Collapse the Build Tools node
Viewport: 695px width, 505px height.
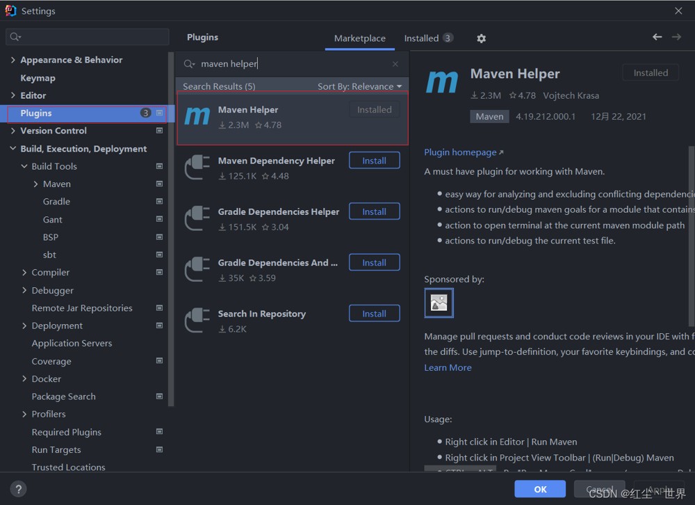(x=24, y=166)
